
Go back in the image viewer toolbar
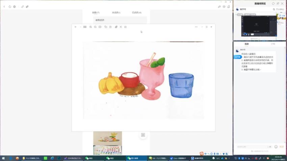[76, 27]
